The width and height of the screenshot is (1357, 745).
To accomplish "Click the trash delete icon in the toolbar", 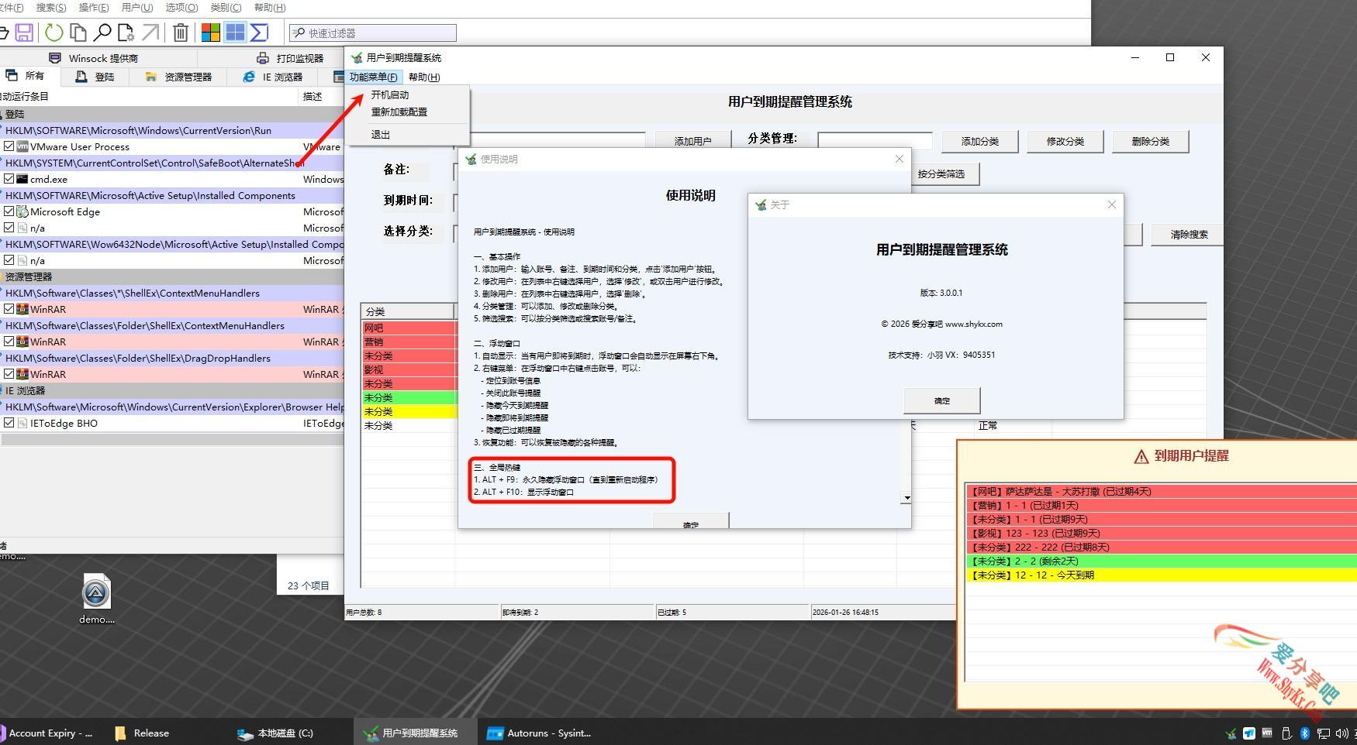I will (x=179, y=33).
